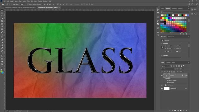
Task: Click the foreground color swatch
Action: [2, 72]
